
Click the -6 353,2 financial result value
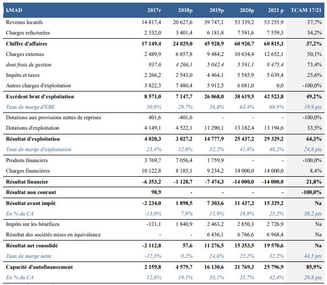(x=149, y=181)
